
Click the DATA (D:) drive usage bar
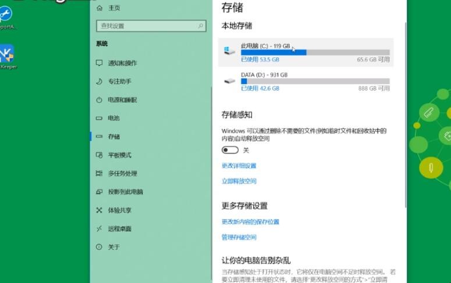click(x=315, y=81)
